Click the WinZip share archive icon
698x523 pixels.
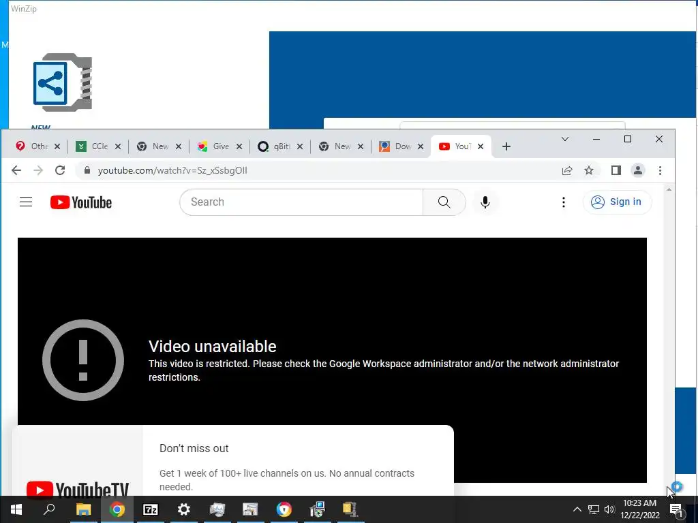point(63,82)
